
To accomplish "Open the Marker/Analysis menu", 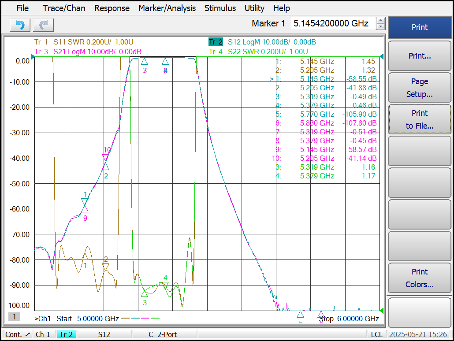I will pos(167,8).
